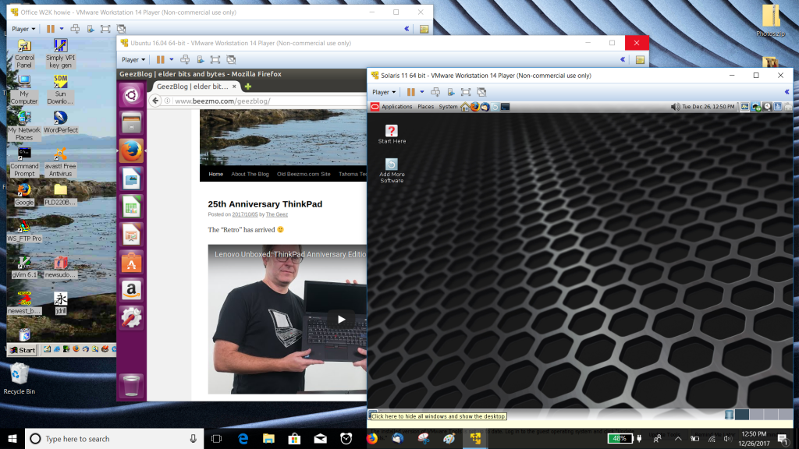Viewport: 799px width, 449px height.
Task: Click the Windows 10 search box
Action: 114,438
